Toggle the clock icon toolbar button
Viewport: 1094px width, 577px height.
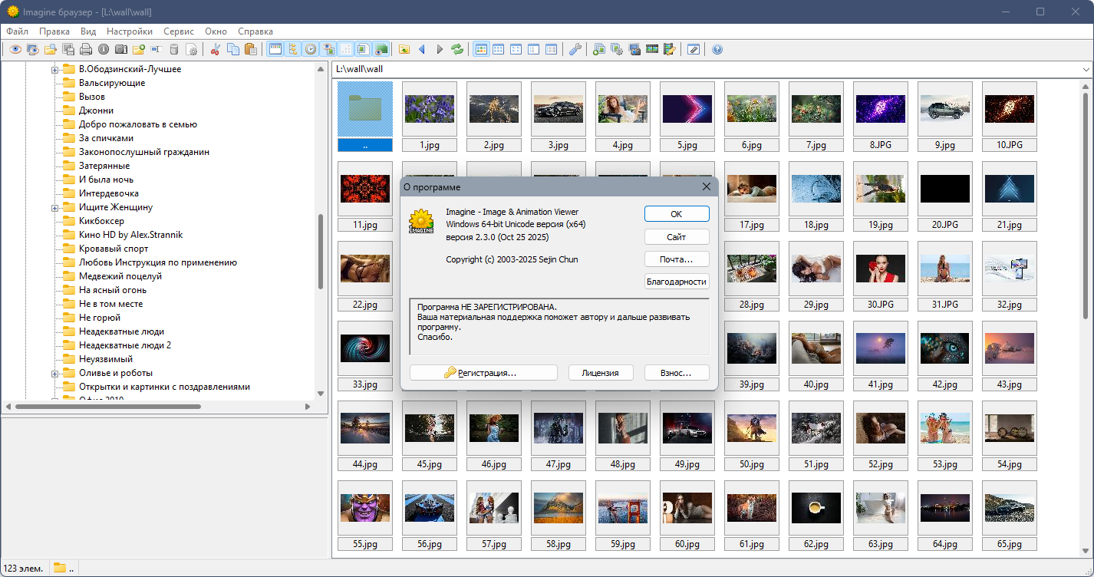[311, 49]
